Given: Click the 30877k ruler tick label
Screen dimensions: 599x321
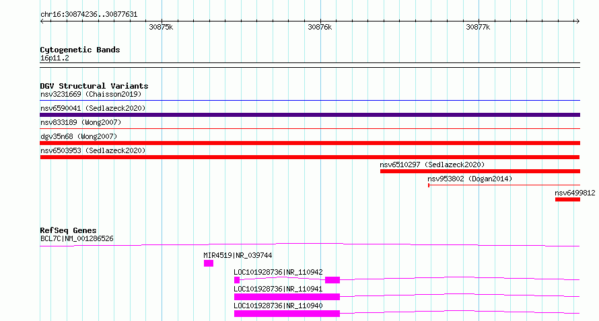Looking at the screenshot, I should pos(478,27).
